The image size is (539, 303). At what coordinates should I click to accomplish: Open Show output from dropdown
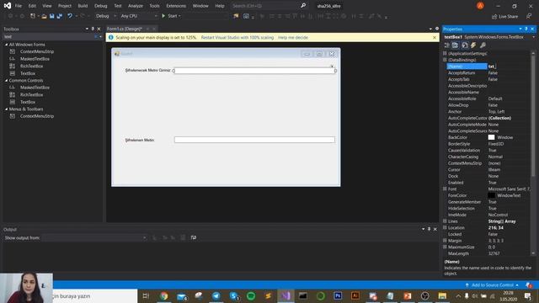pos(94,237)
